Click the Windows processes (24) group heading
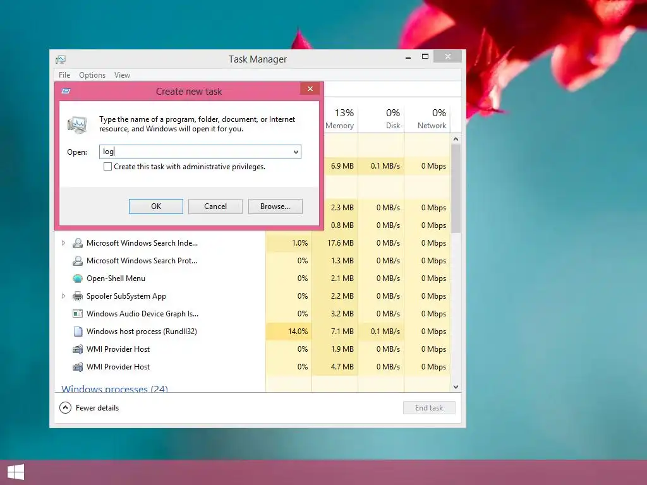Image resolution: width=647 pixels, height=485 pixels. [115, 388]
